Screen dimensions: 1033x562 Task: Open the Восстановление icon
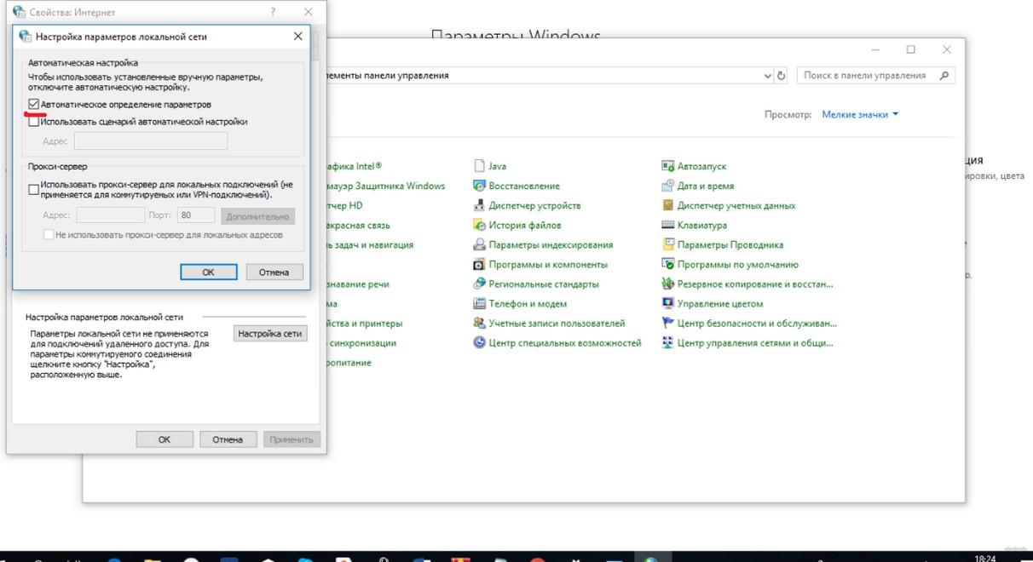[480, 186]
